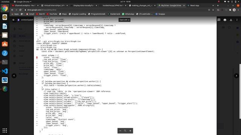241x135 pixels.
Task: Go to the previous file in preview
Action: click(x=14, y=76)
